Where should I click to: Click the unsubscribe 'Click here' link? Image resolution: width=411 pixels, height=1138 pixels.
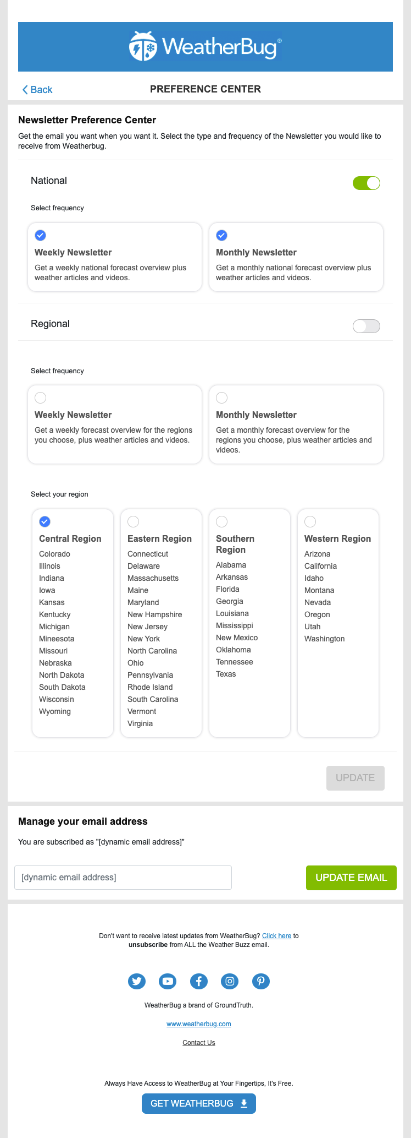click(x=276, y=936)
